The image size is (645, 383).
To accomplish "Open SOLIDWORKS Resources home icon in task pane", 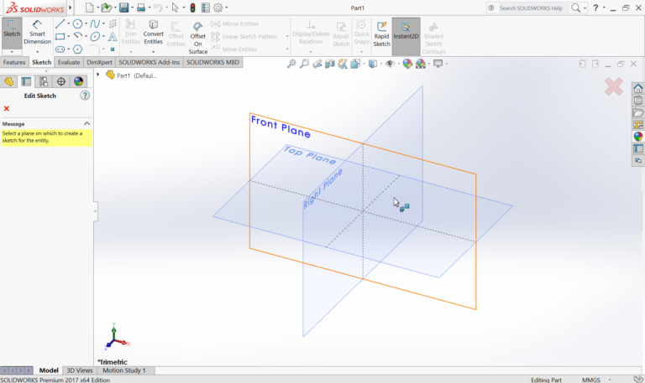I will pos(638,88).
